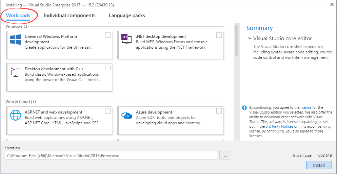The height and width of the screenshot is (174, 337).
Task: Click the Web & Cloud (7) group header
Action: pos(21,102)
